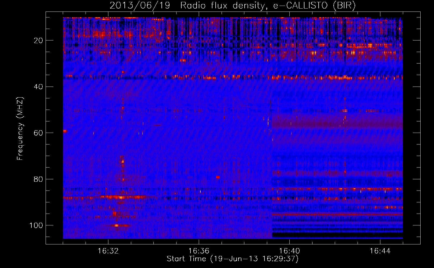
Task: Click the 16:32 time tick label
Action: 108,251
